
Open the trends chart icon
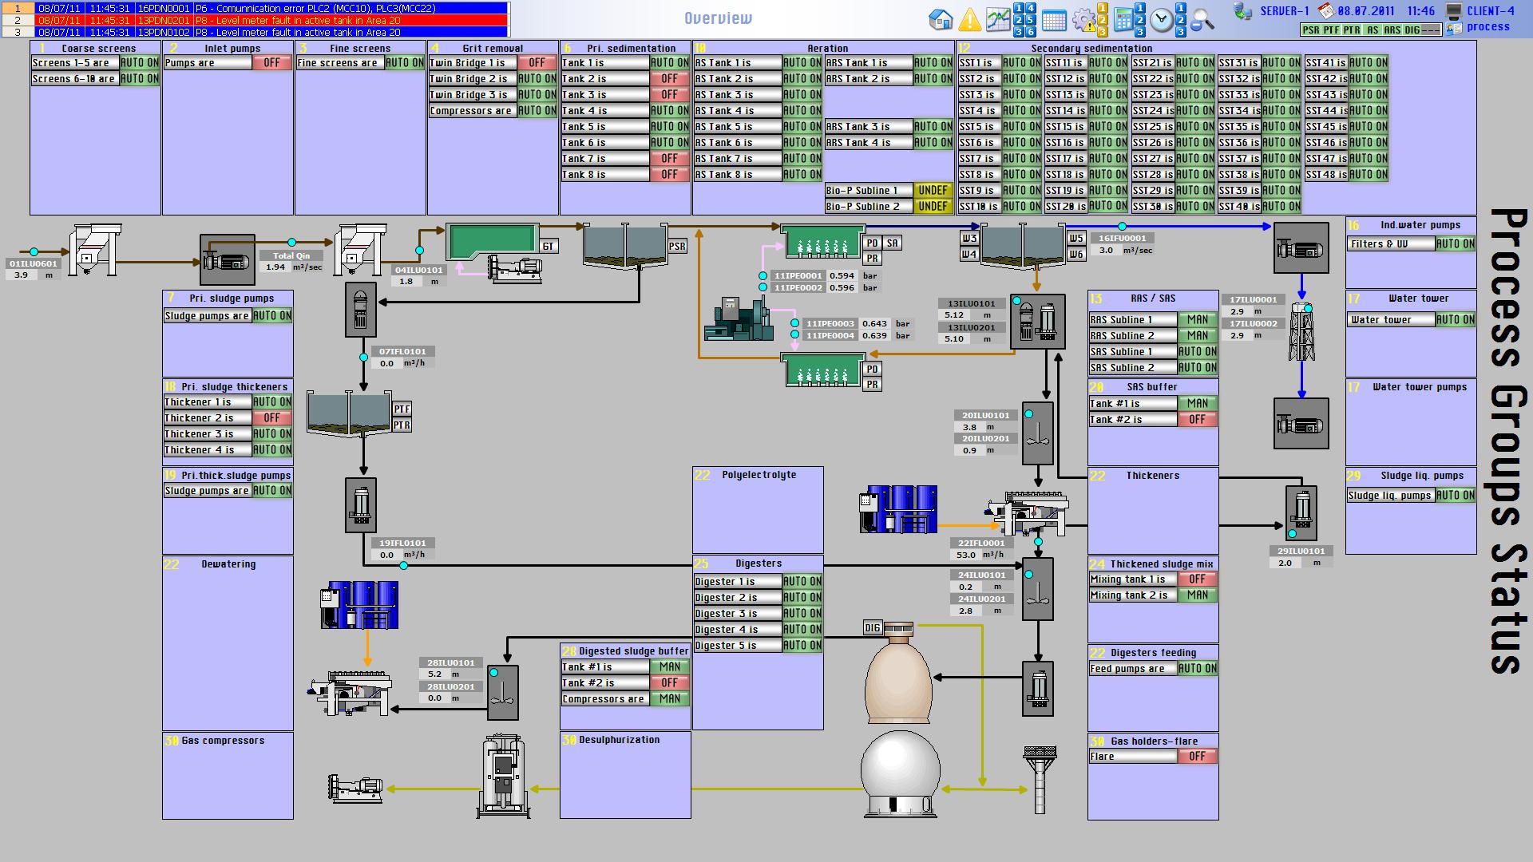click(997, 19)
